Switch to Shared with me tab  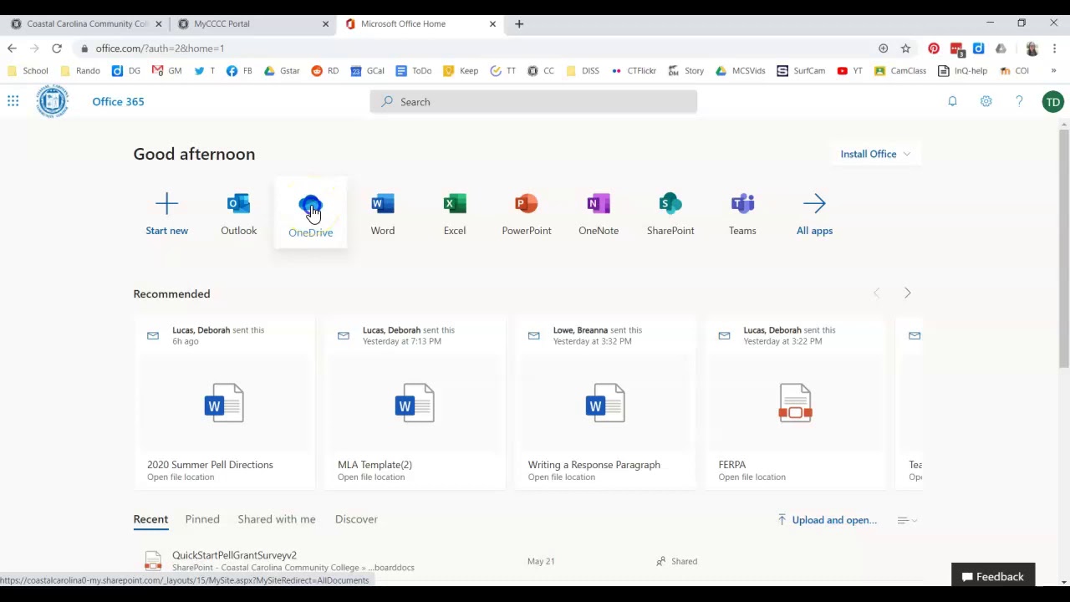click(277, 519)
